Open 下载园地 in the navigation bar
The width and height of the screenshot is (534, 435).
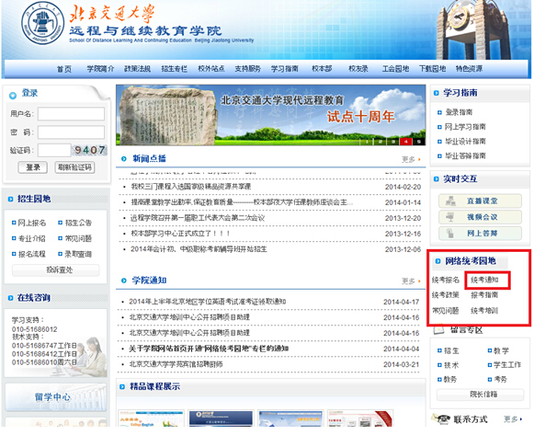pos(432,69)
